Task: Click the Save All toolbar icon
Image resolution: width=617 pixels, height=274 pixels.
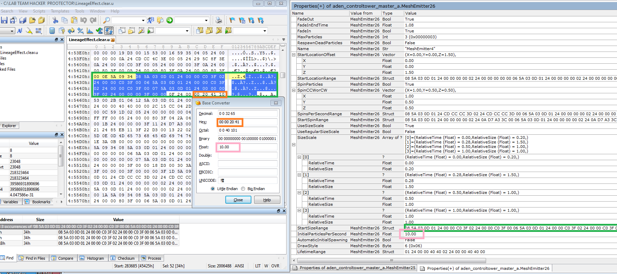Action: [x=23, y=20]
